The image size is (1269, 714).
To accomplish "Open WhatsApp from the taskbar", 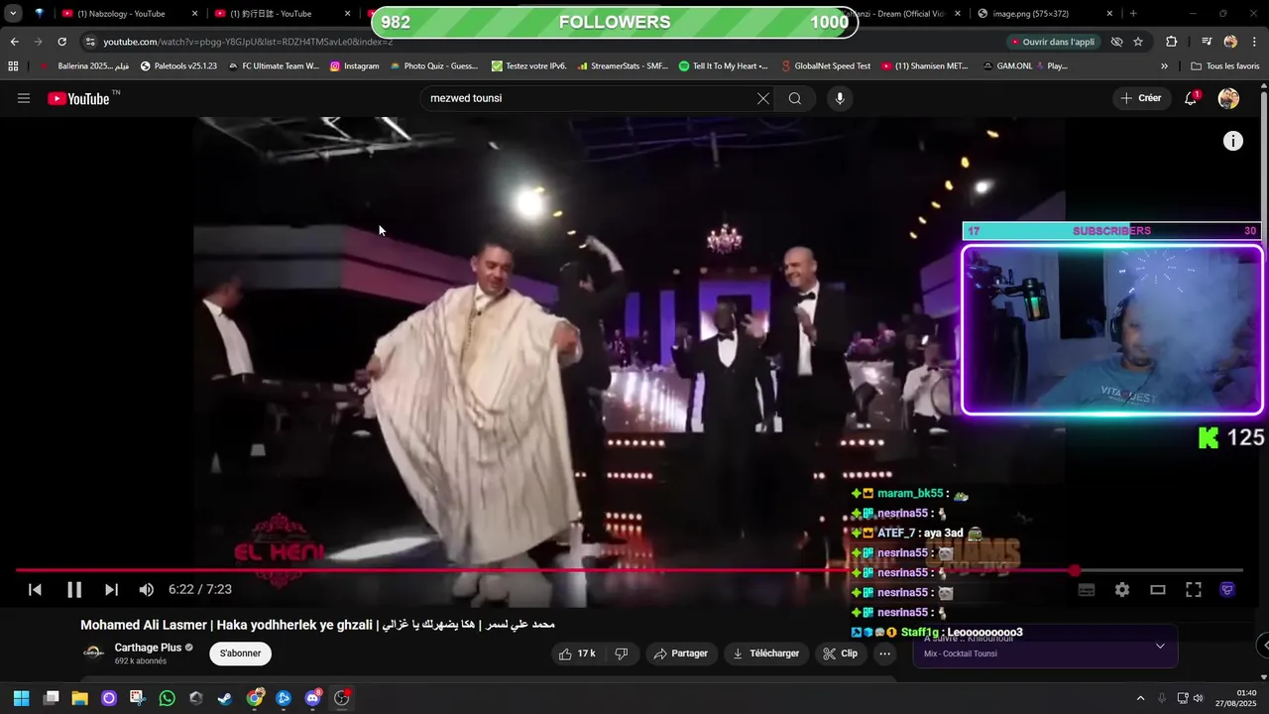I will (167, 698).
